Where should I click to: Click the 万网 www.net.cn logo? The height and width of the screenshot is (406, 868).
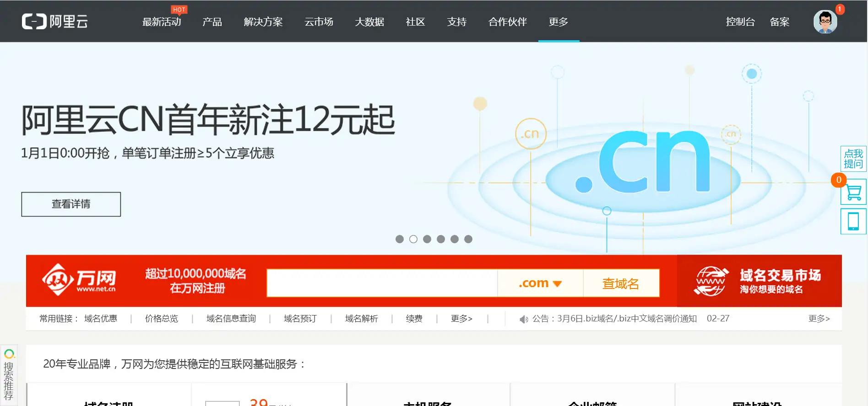click(79, 279)
